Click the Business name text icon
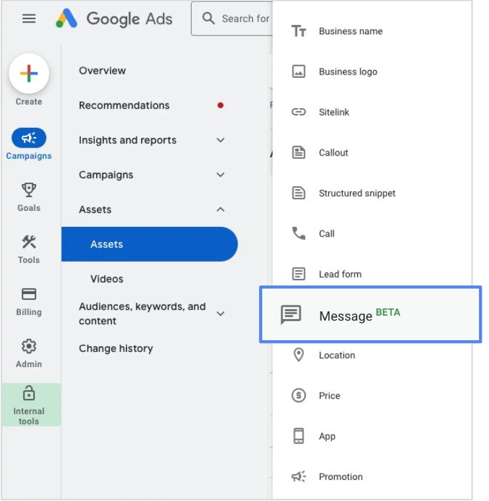The image size is (489, 501). pos(299,31)
